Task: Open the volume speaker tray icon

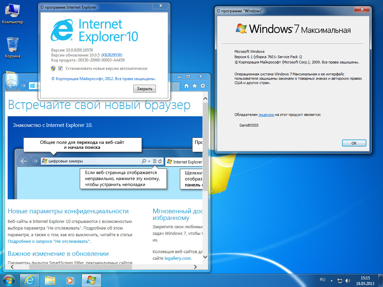Action: coord(347,281)
